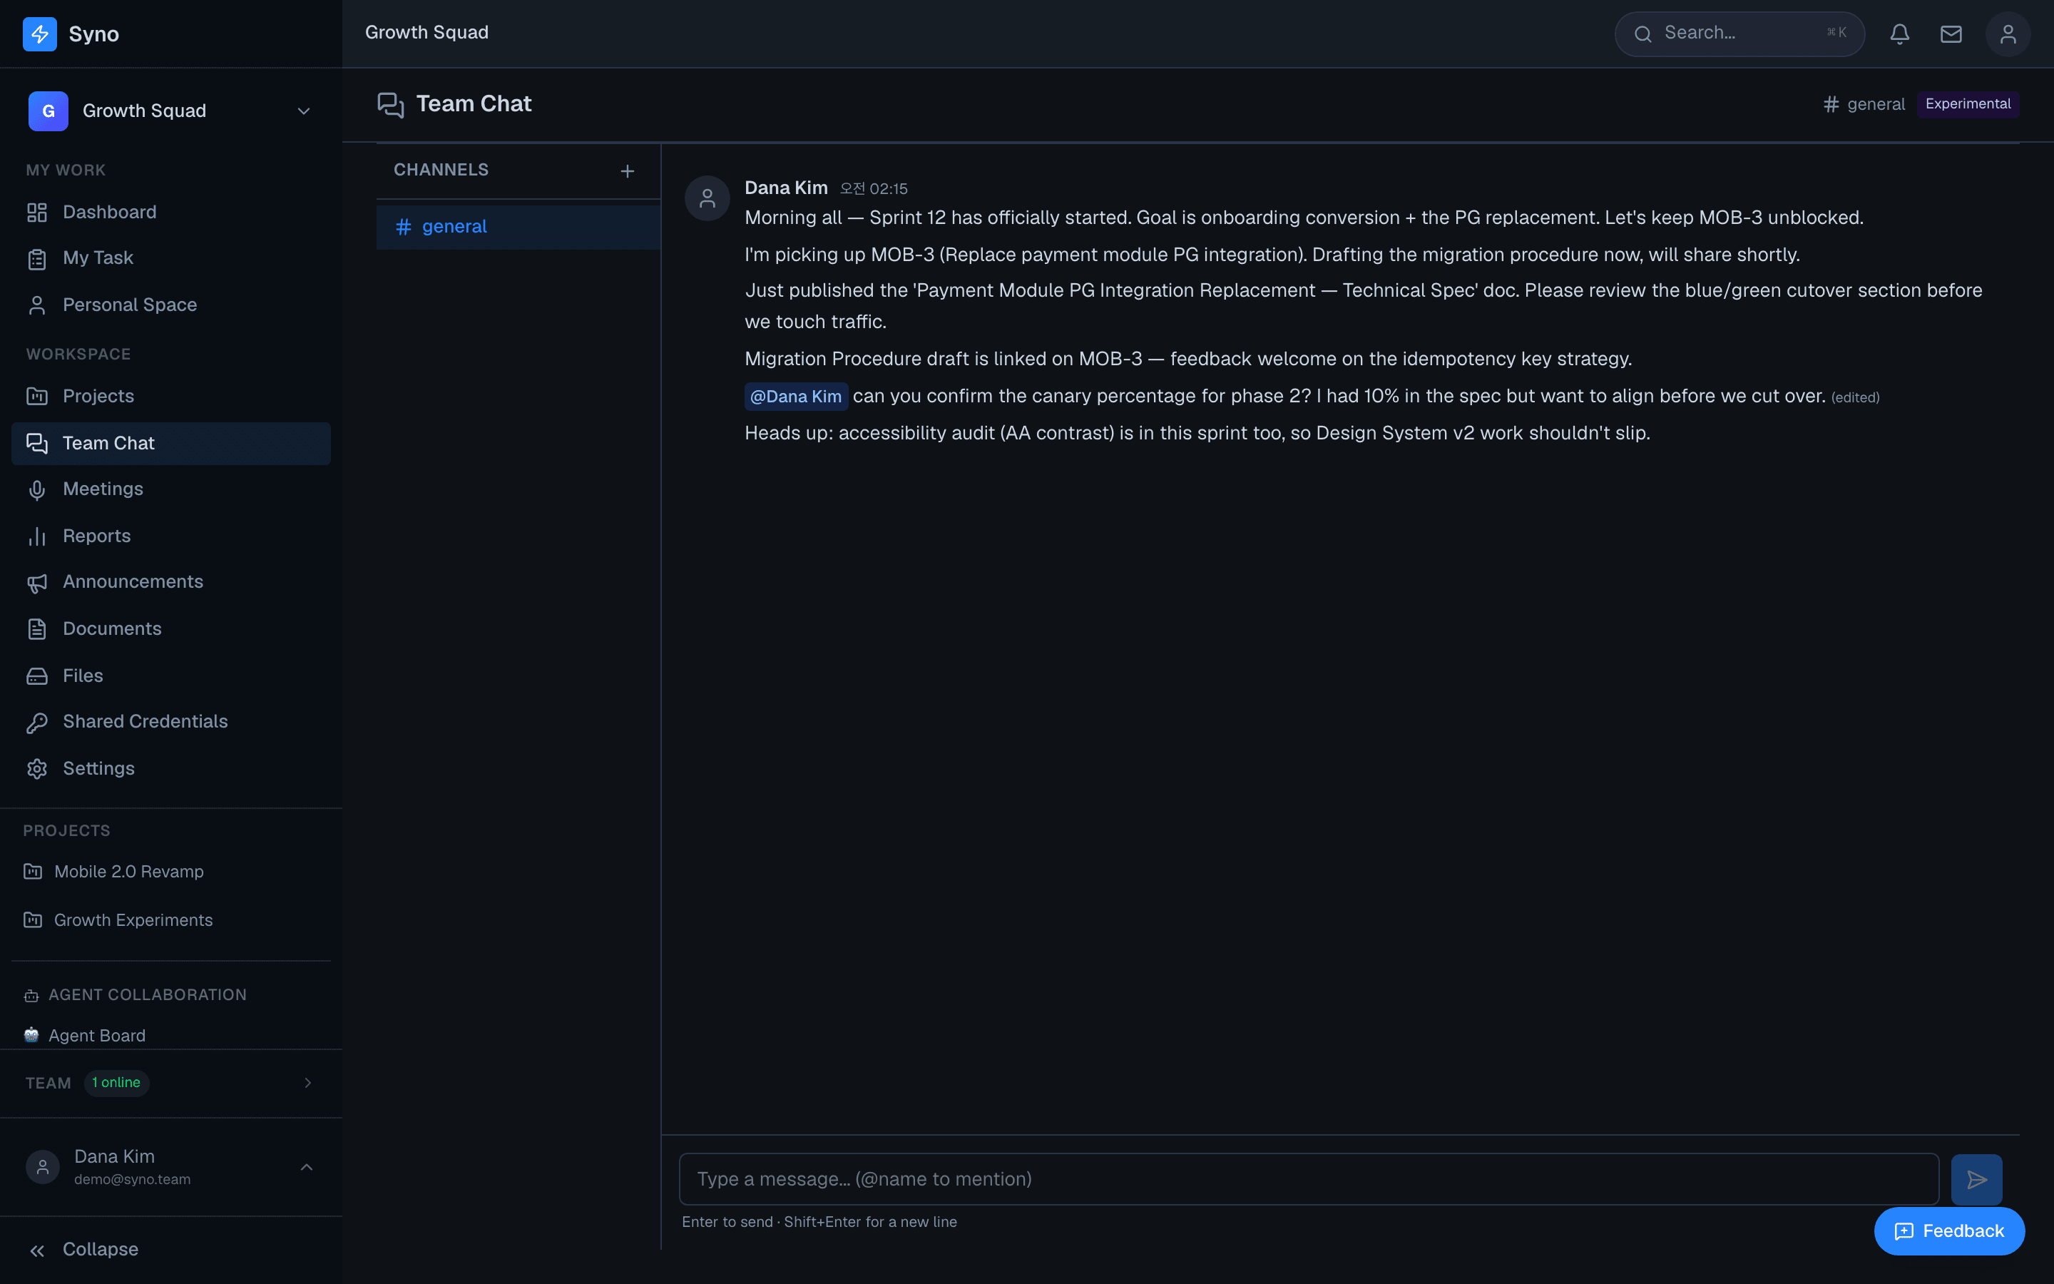Open Dashboard in the sidebar
The width and height of the screenshot is (2054, 1284).
[171, 213]
